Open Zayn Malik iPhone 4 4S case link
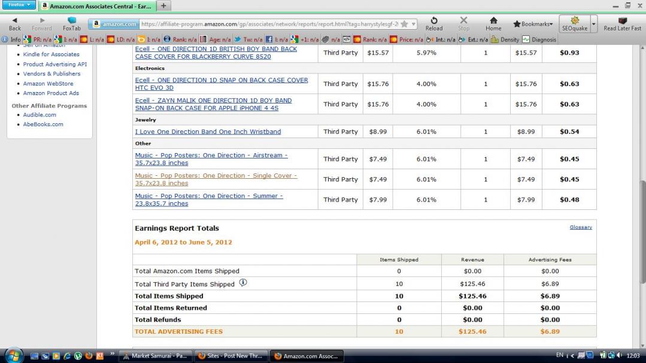The image size is (646, 363). click(213, 104)
